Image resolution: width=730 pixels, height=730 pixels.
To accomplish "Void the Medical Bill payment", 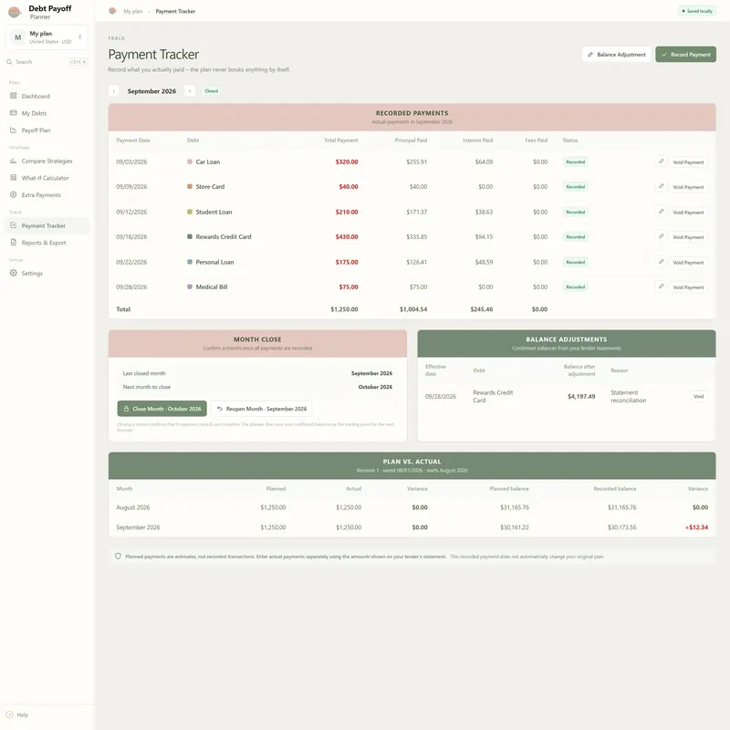I will tap(688, 287).
